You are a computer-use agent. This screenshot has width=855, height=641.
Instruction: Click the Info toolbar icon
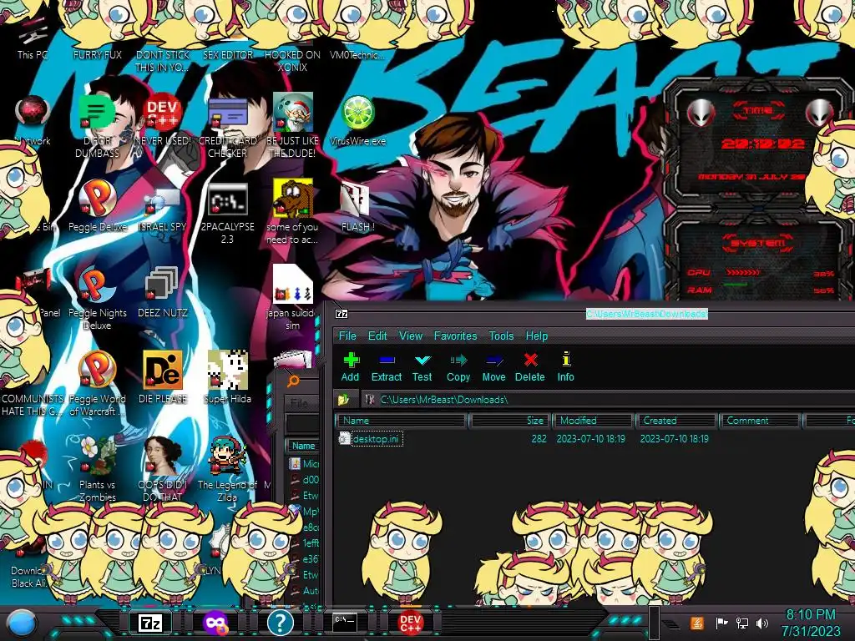[565, 367]
